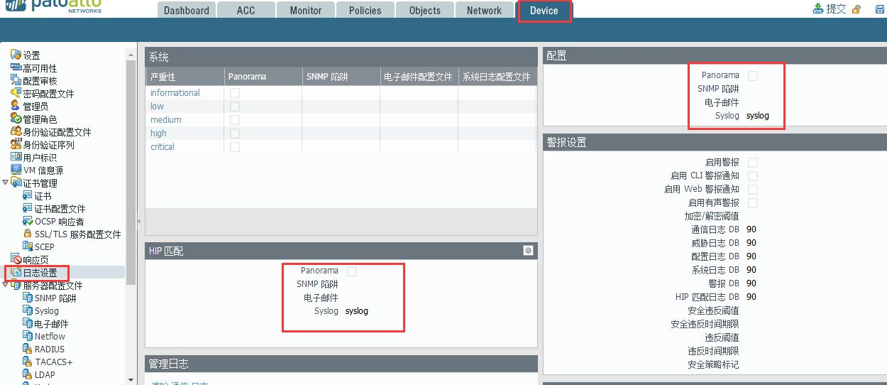Open critical severity log setting link

click(162, 147)
